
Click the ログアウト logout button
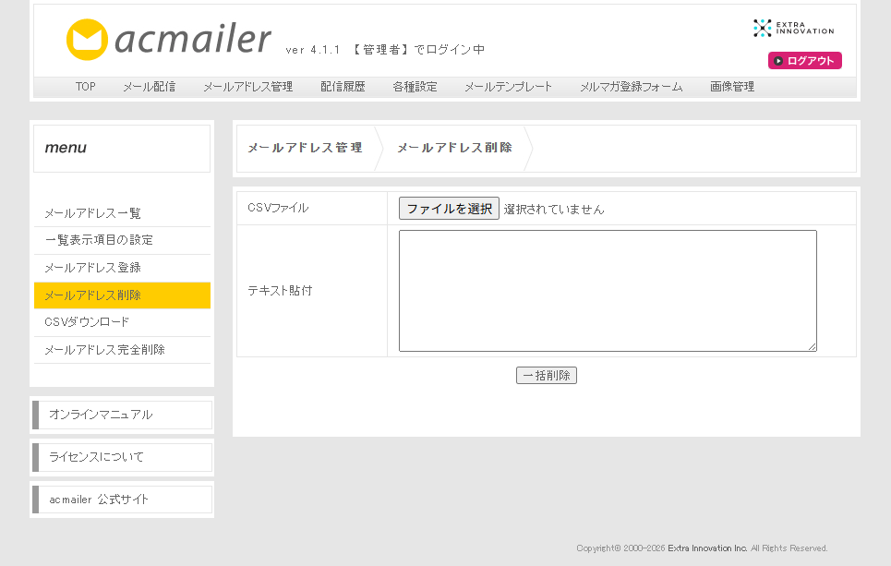click(x=804, y=61)
